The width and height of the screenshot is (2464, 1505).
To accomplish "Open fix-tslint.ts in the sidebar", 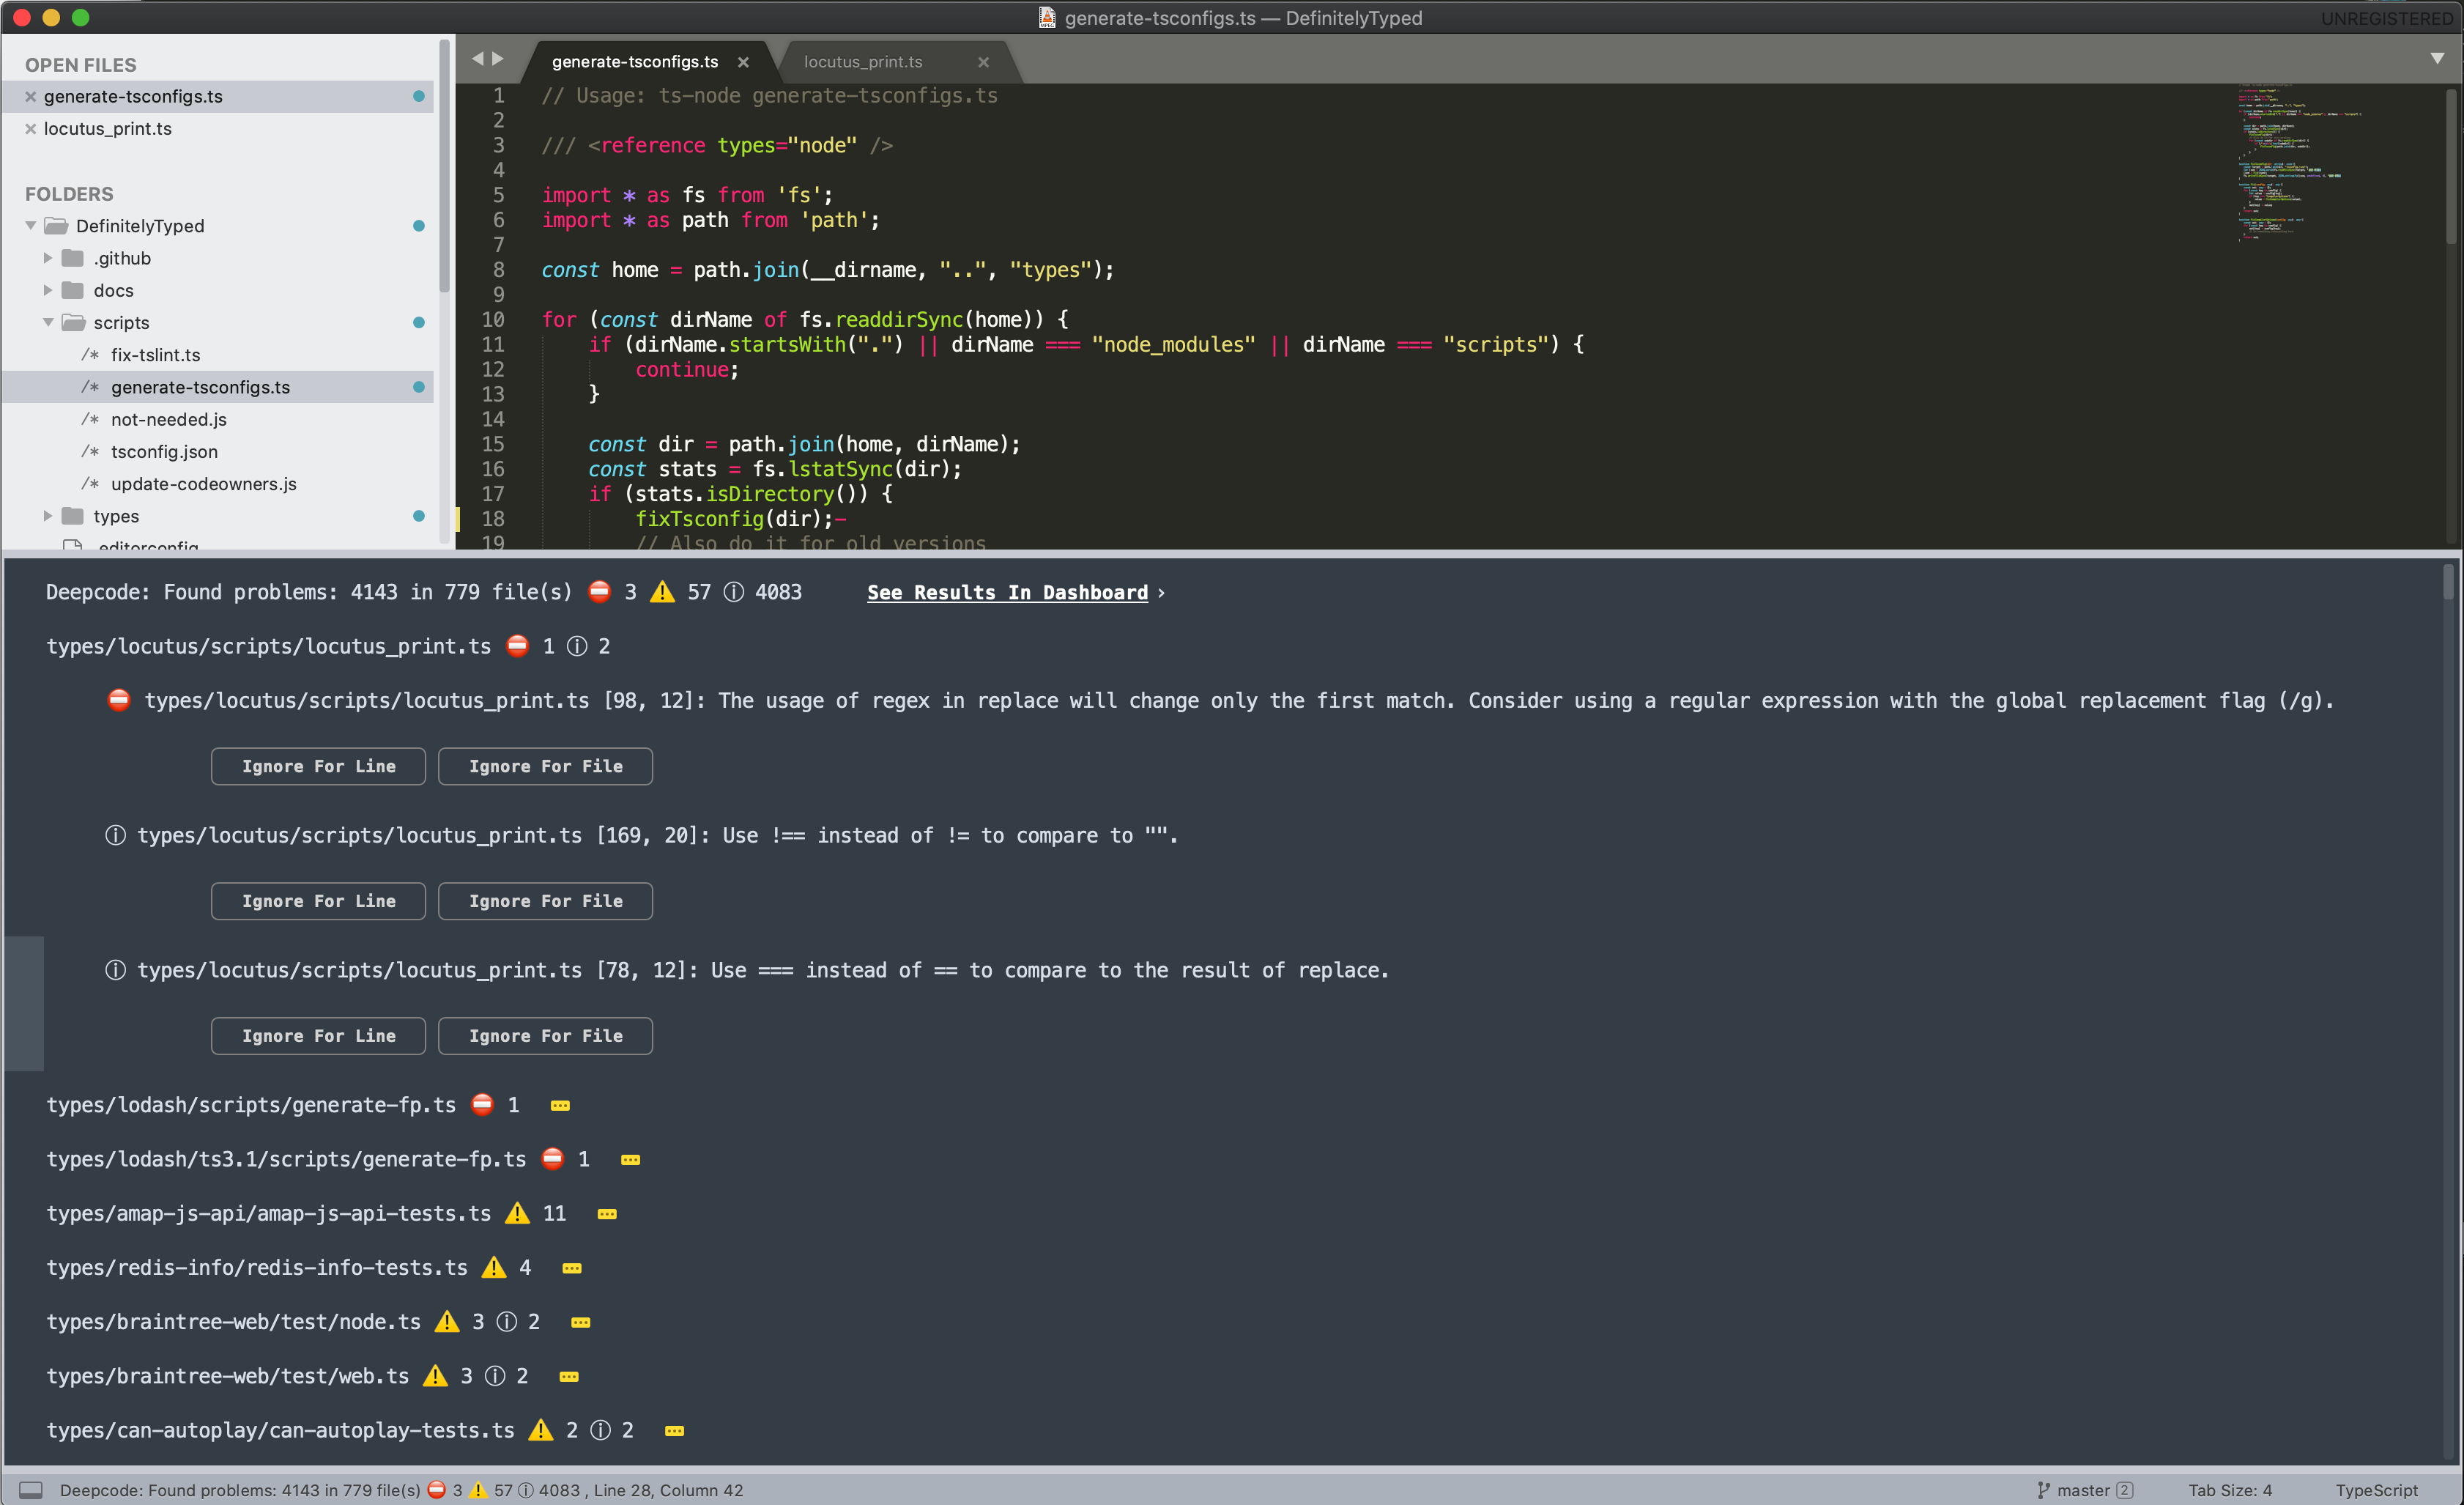I will point(155,355).
